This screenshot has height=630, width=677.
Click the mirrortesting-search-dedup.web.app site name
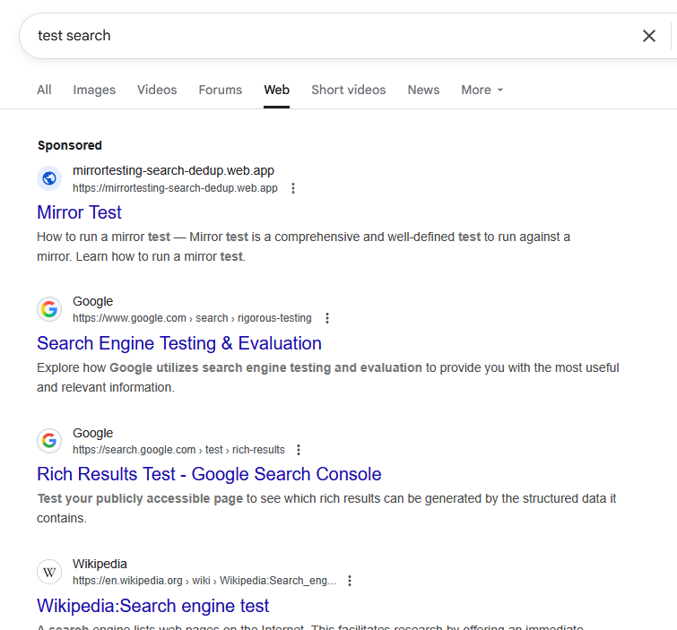(x=173, y=170)
